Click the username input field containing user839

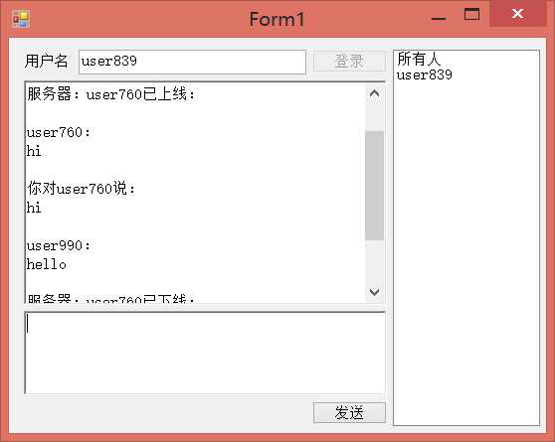[192, 62]
